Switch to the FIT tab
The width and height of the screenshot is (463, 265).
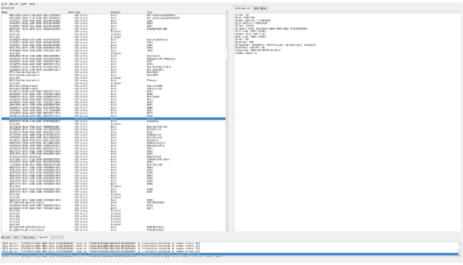[16, 237]
